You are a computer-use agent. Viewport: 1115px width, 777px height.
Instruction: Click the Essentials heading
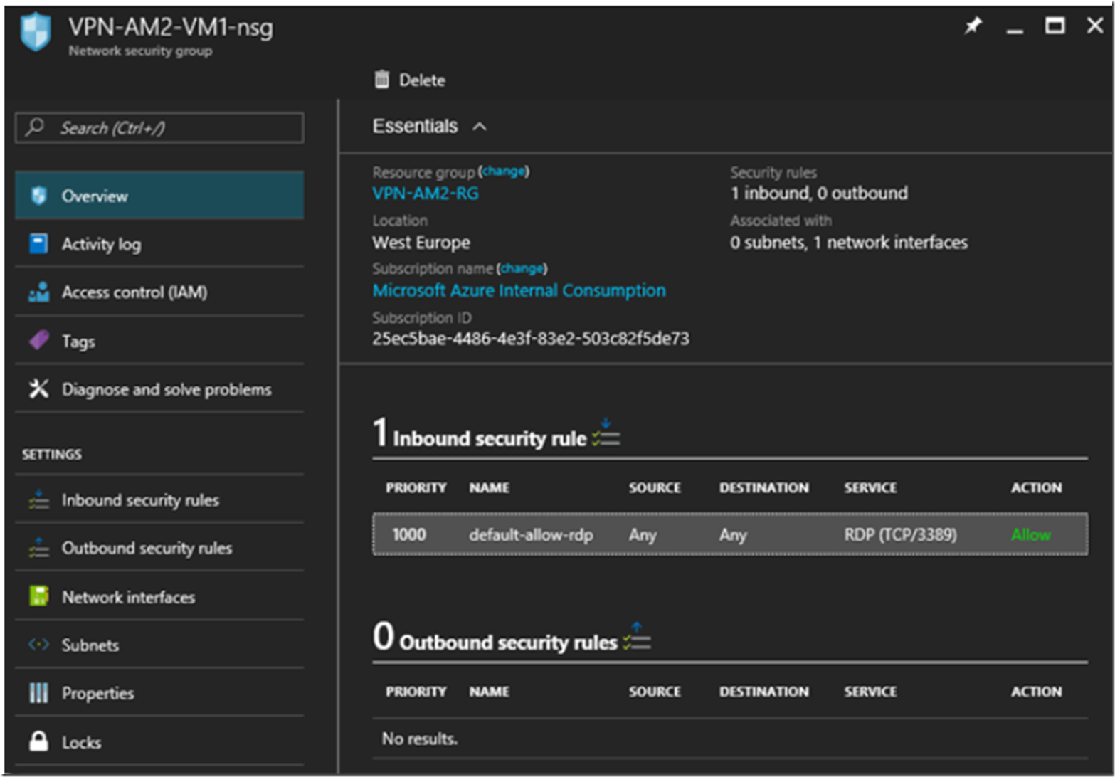pos(415,126)
